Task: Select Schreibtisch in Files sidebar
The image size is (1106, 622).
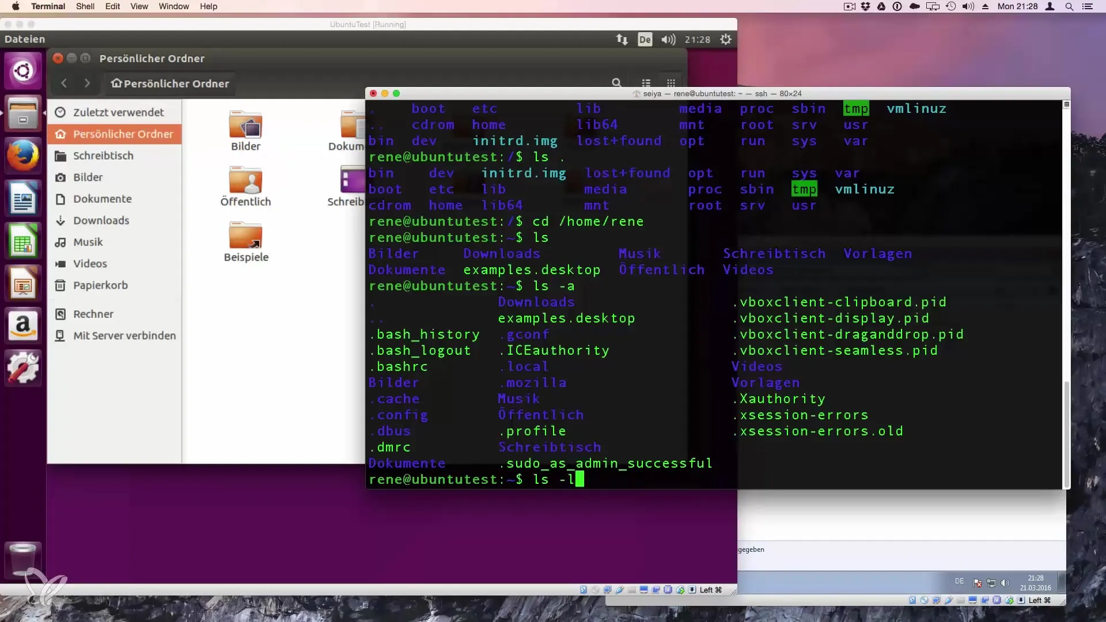Action: pos(115,155)
